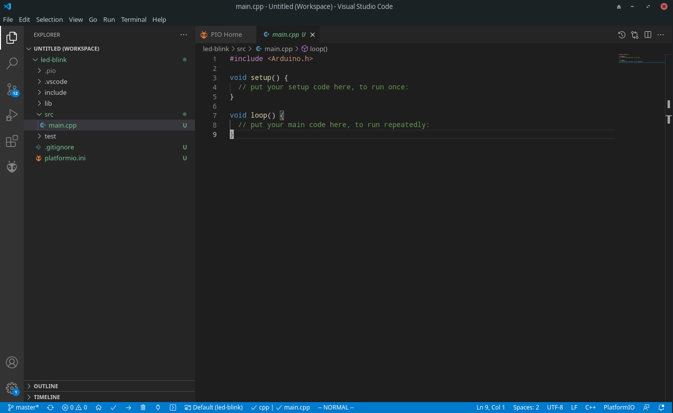The height and width of the screenshot is (413, 673).
Task: Click PlatformIO Clean trash icon in status bar
Action: pos(143,408)
